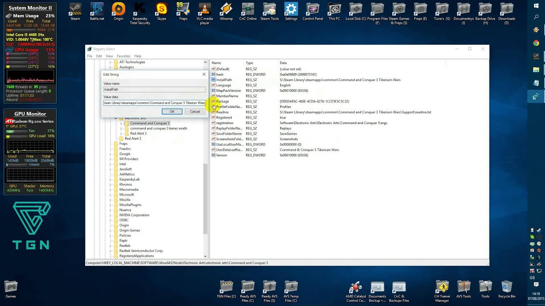Screen dimensions: 545x306
Task: Open the Games folder on desktop
Action: (x=11, y=289)
